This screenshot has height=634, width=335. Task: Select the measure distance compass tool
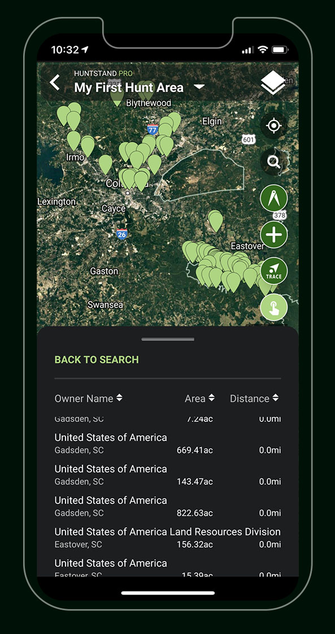point(273,198)
